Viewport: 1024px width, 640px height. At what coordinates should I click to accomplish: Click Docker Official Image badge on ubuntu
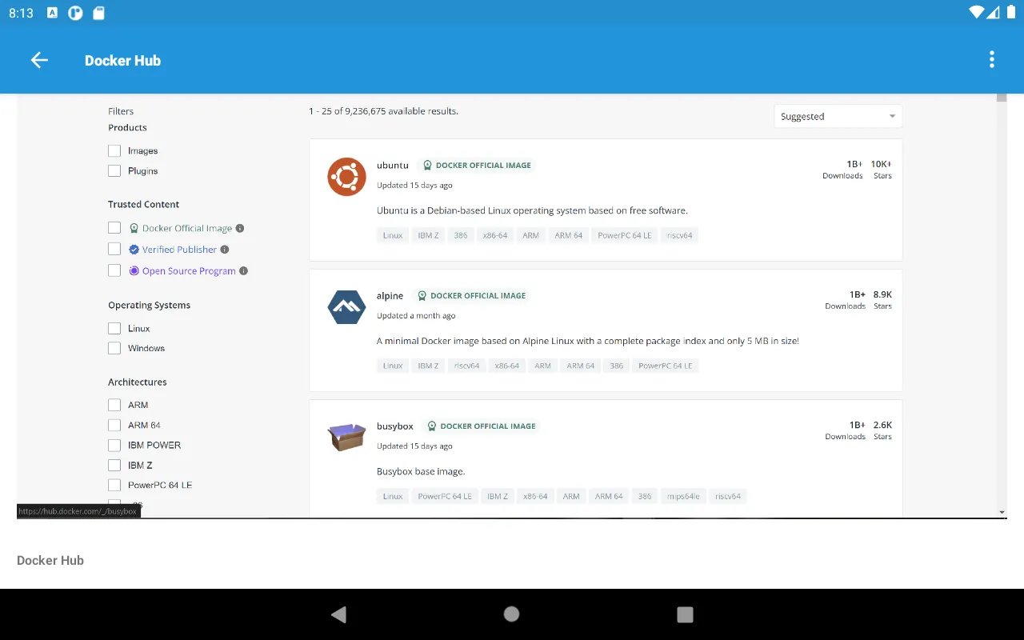476,165
